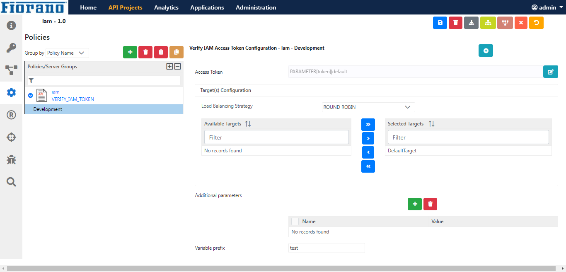Focus the Available Targets filter box

tap(276, 137)
